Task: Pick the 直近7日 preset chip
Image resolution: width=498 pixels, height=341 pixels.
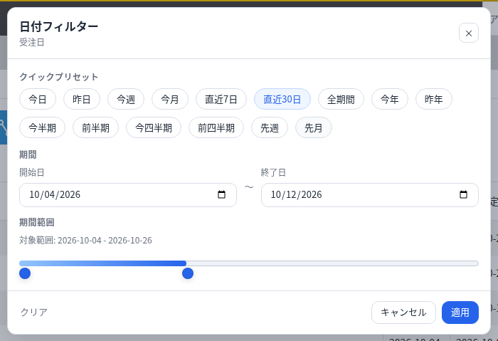Action: pyautogui.click(x=221, y=99)
